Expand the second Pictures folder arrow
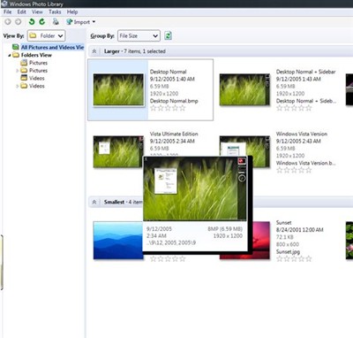The height and width of the screenshot is (338, 353). [18, 71]
